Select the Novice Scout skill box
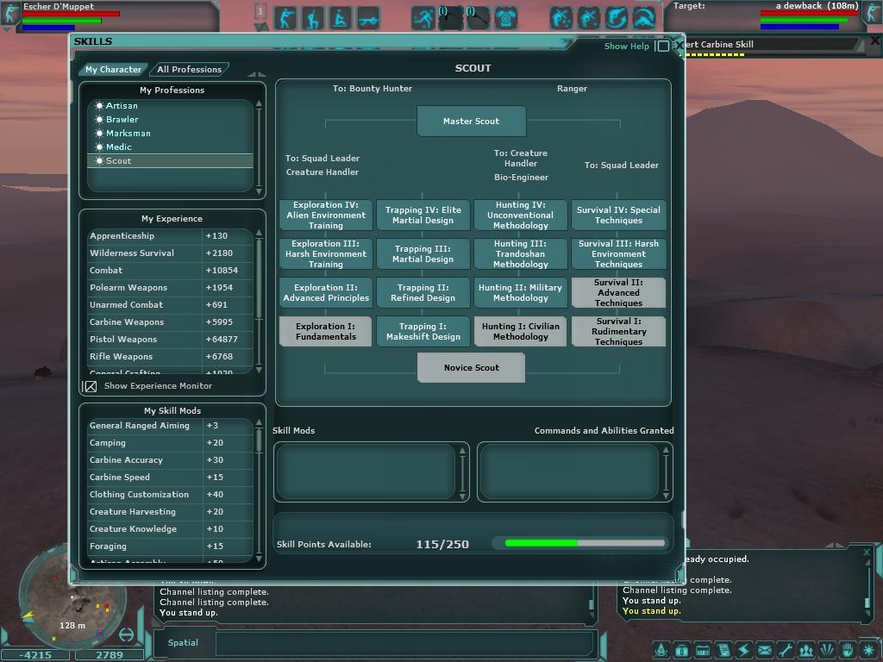This screenshot has width=883, height=662. pos(472,367)
